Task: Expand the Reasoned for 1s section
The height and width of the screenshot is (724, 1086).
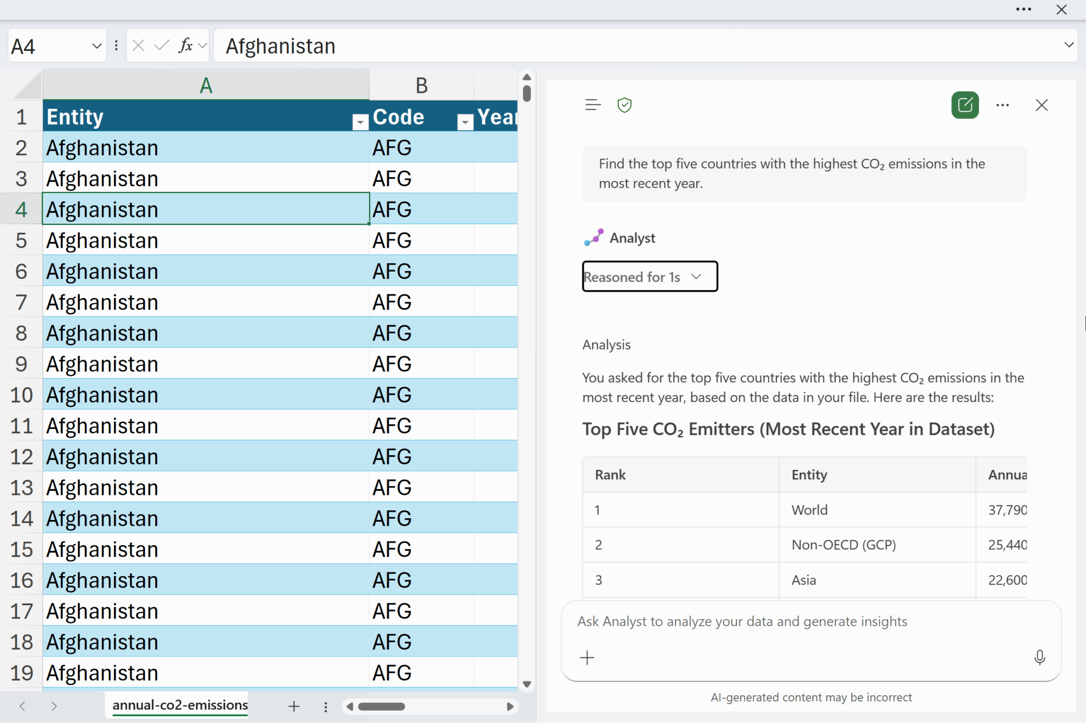Action: (x=650, y=276)
